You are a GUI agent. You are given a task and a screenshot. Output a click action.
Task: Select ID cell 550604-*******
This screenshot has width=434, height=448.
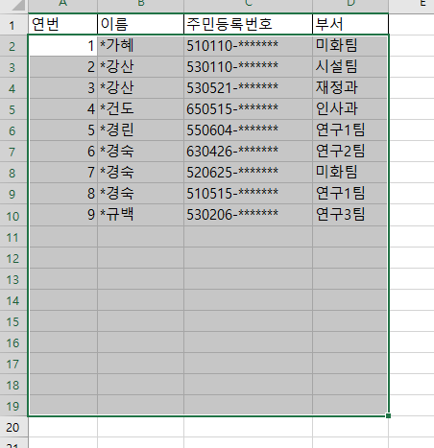coord(249,130)
